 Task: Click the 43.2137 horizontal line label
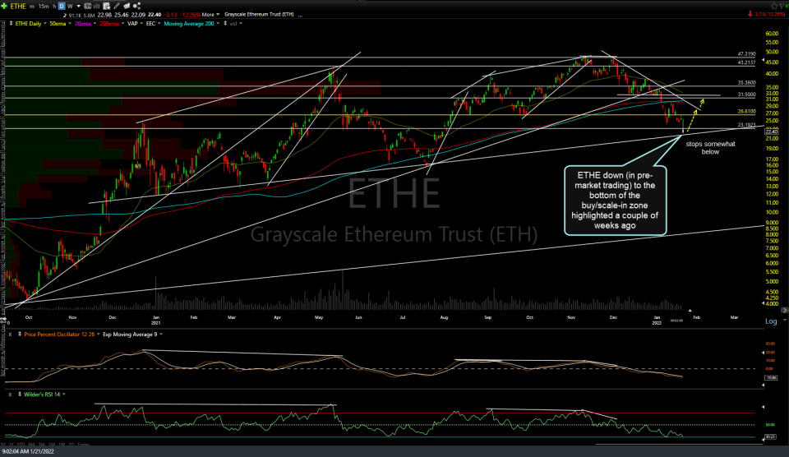tap(747, 62)
